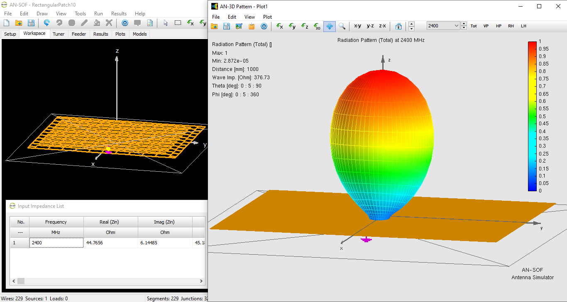Click the 3D rotate icon in plot toolbar
This screenshot has width=567, height=302.
click(x=317, y=26)
